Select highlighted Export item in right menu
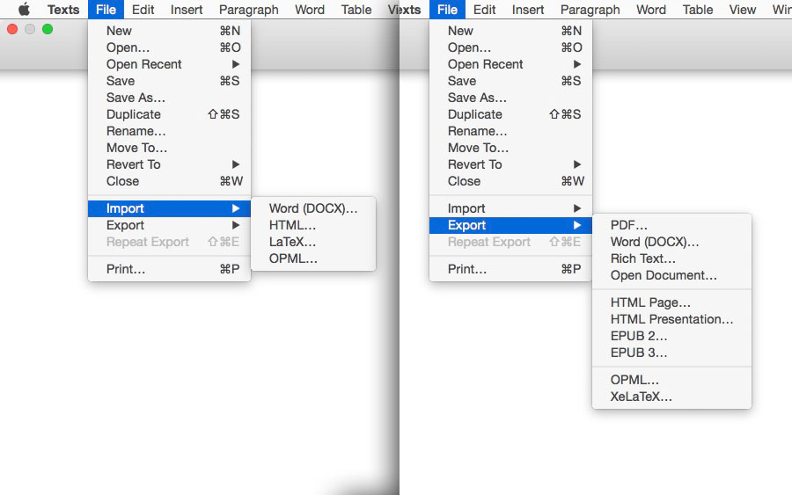 [x=510, y=225]
